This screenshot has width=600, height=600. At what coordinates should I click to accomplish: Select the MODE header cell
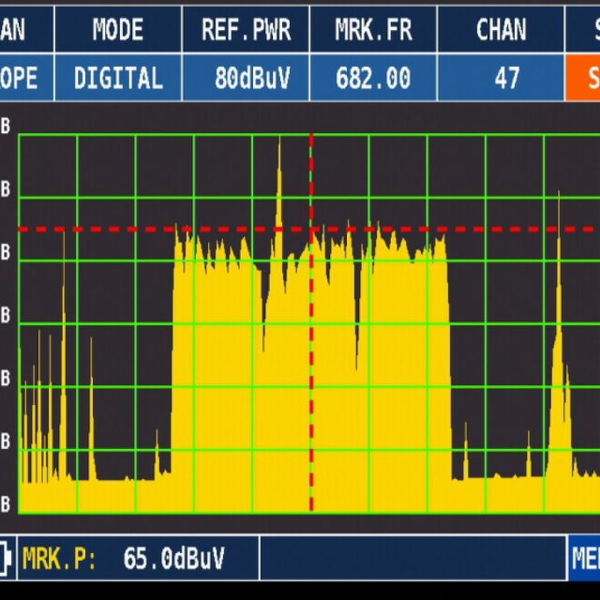(x=118, y=29)
